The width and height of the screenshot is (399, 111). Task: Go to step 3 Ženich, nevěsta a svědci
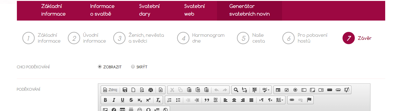coord(139,38)
